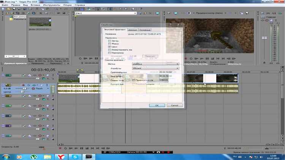The image size is (285, 160).
Task: Open uTorrent from the taskbar
Action: coord(33,157)
